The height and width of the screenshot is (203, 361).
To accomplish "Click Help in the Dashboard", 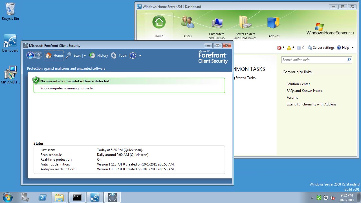I will (x=343, y=48).
